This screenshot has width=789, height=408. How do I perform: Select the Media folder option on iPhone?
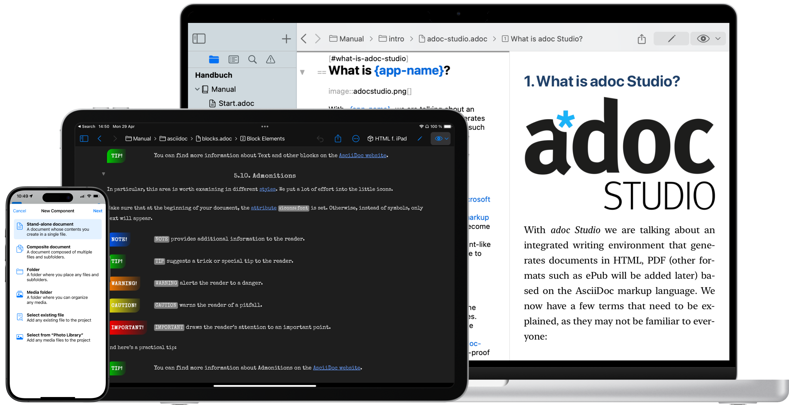tap(58, 297)
